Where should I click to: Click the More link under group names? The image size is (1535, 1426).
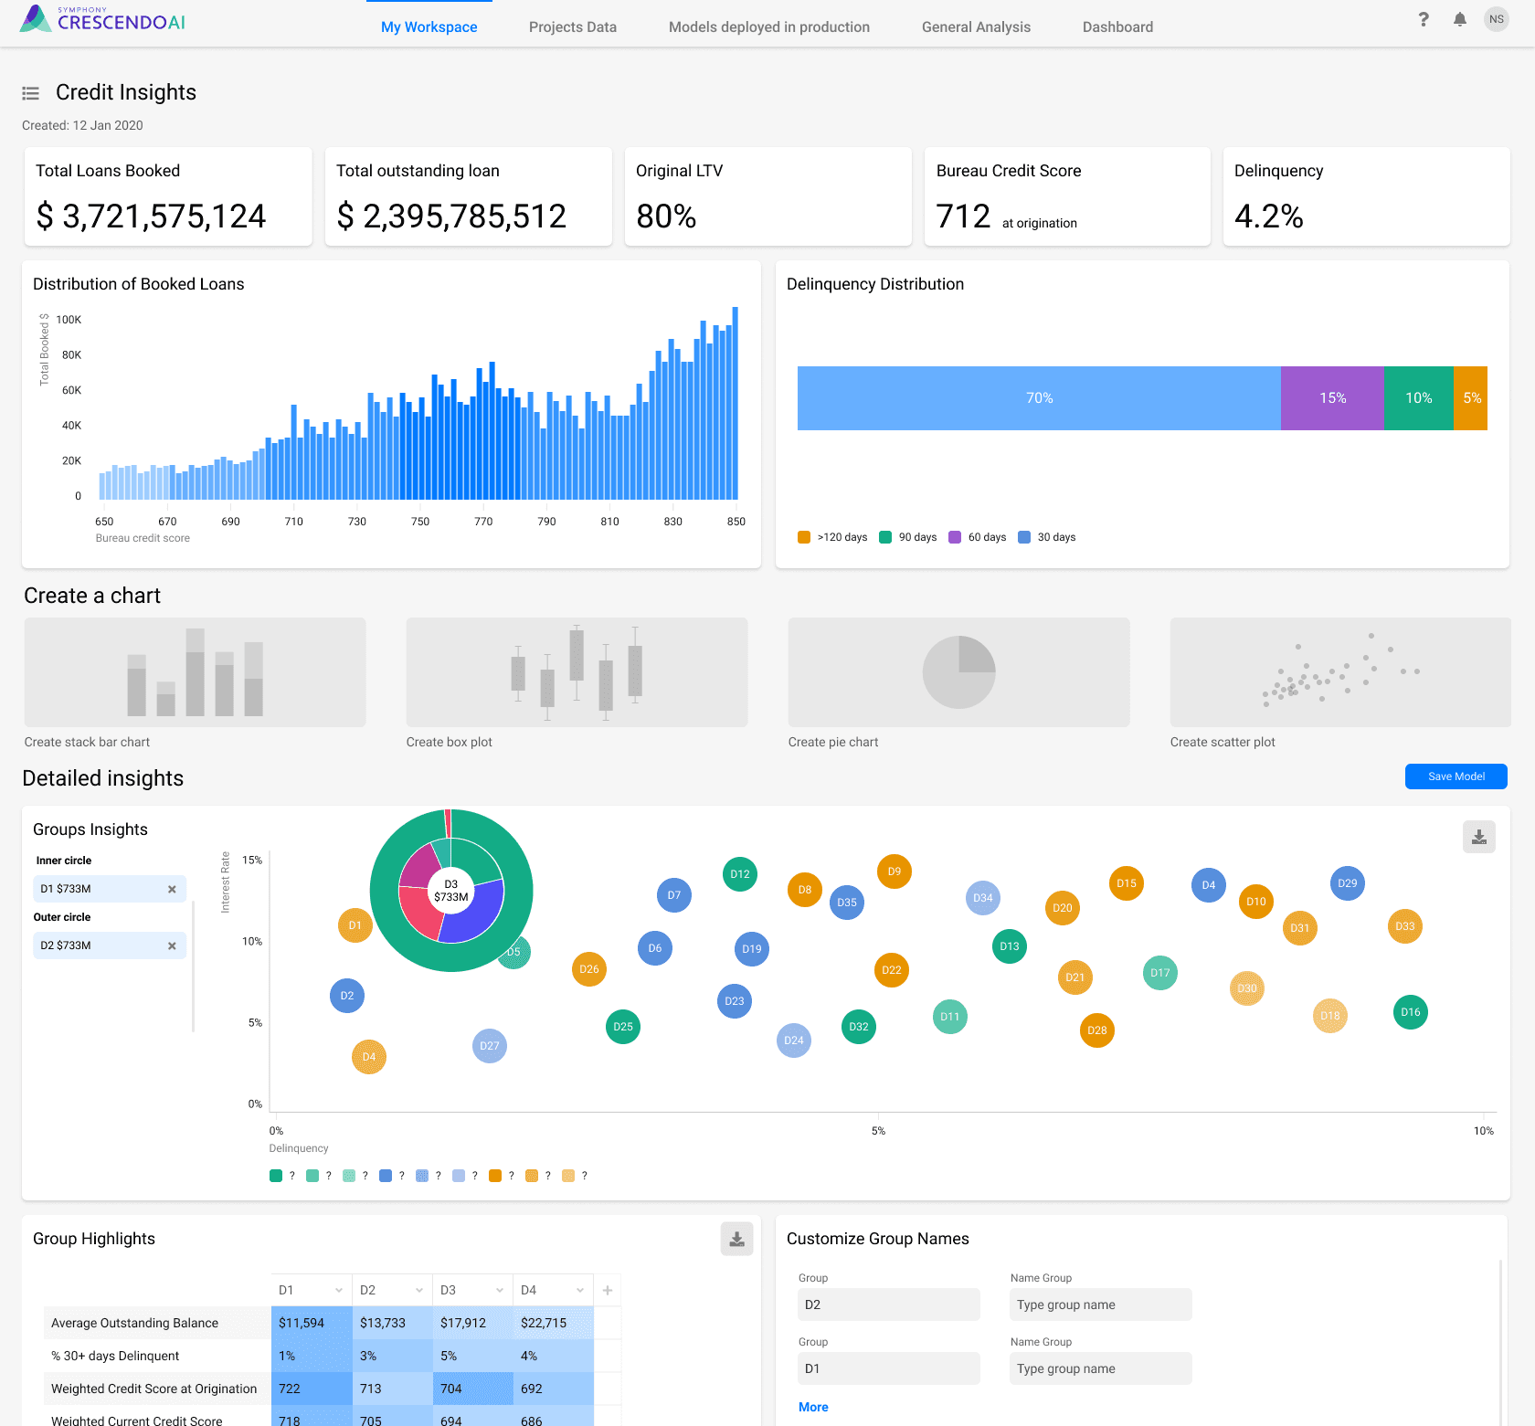tap(813, 1407)
